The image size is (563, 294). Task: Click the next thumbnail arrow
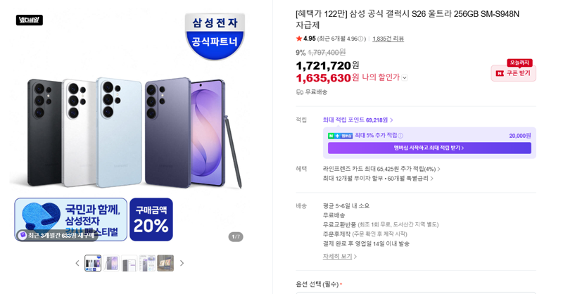(x=182, y=263)
